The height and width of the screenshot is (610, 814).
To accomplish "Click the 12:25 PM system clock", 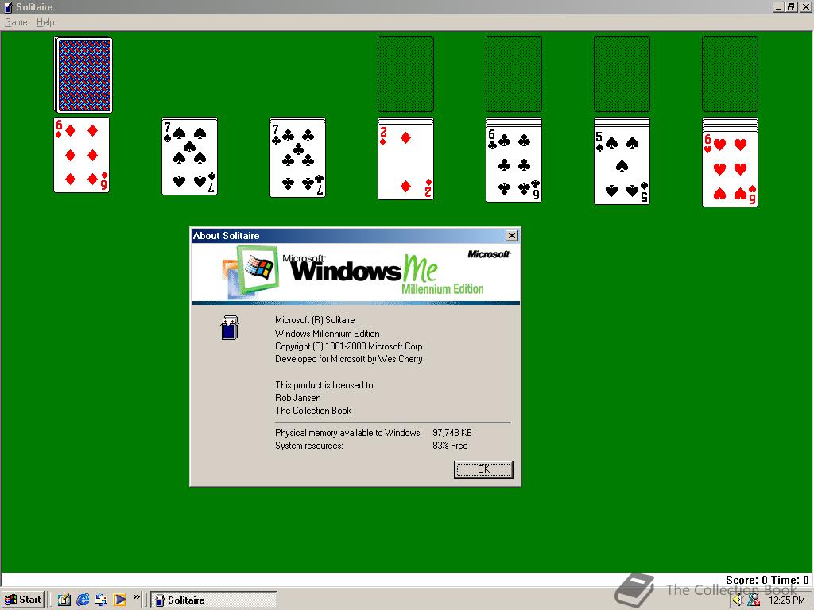I will [x=786, y=600].
